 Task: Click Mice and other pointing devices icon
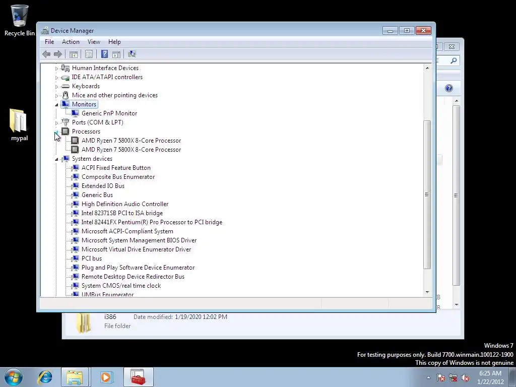(66, 95)
